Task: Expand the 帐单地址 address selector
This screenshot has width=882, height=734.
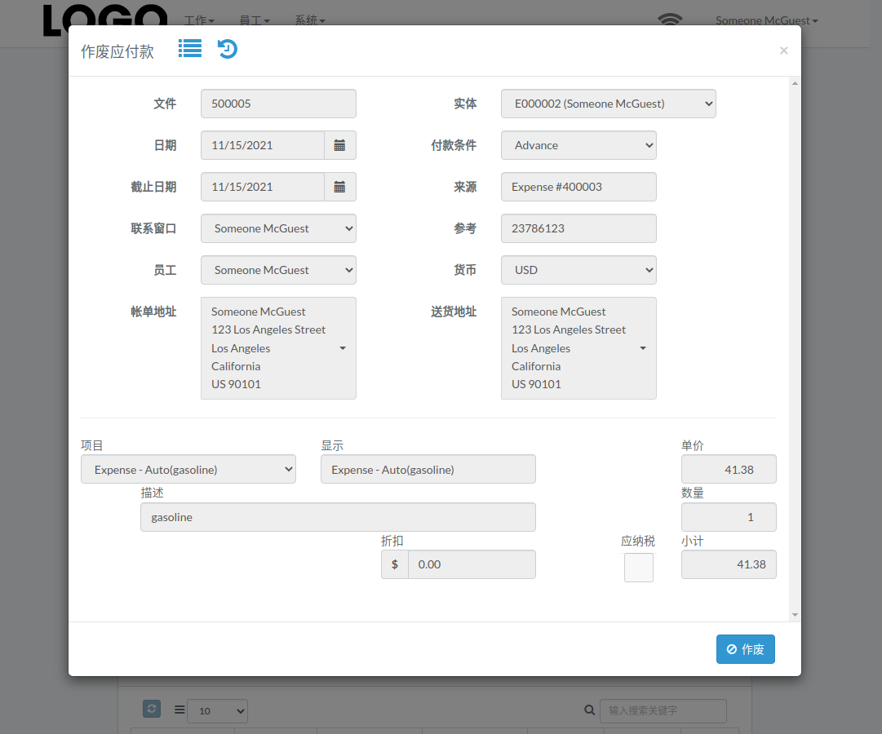Action: coord(278,348)
